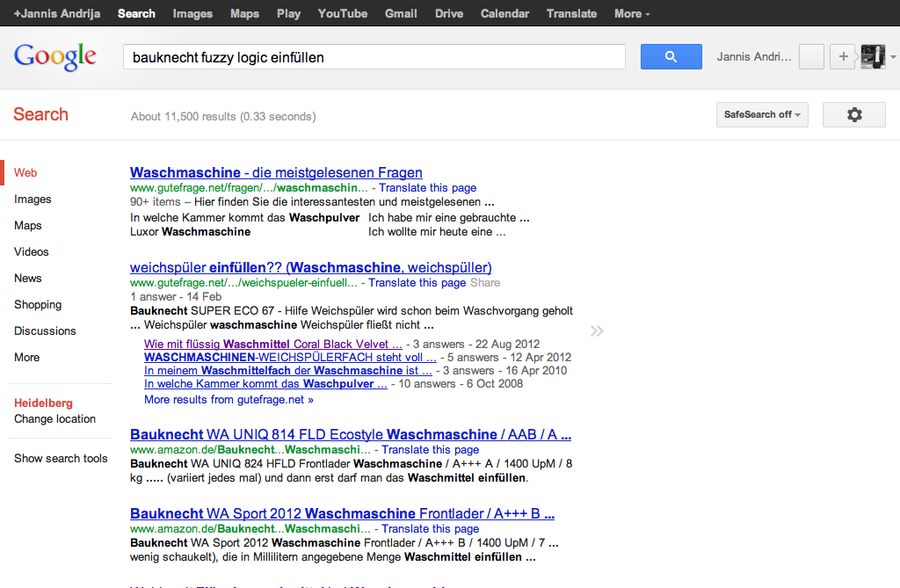This screenshot has height=588, width=900.
Task: Show preview arrows beside gutefrage result
Action: [597, 330]
